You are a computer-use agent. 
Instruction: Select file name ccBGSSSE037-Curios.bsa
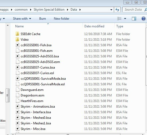[38, 67]
